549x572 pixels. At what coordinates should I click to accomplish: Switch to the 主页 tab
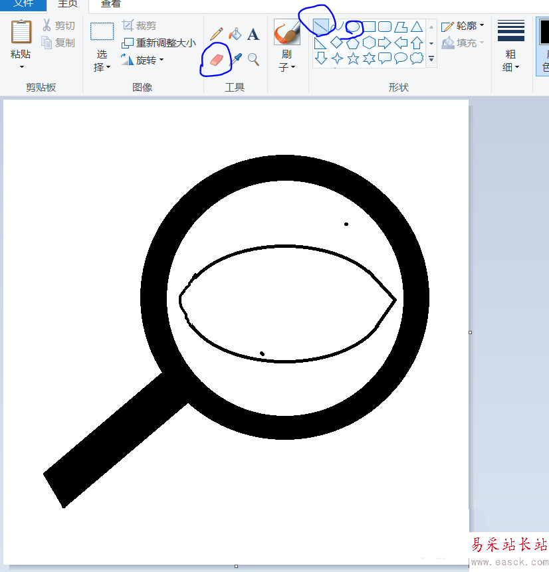click(x=68, y=5)
